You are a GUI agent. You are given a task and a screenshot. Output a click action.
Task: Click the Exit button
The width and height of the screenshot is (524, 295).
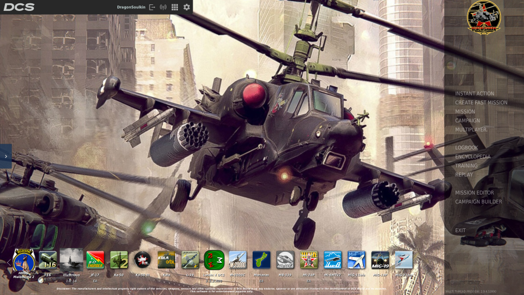tap(461, 231)
